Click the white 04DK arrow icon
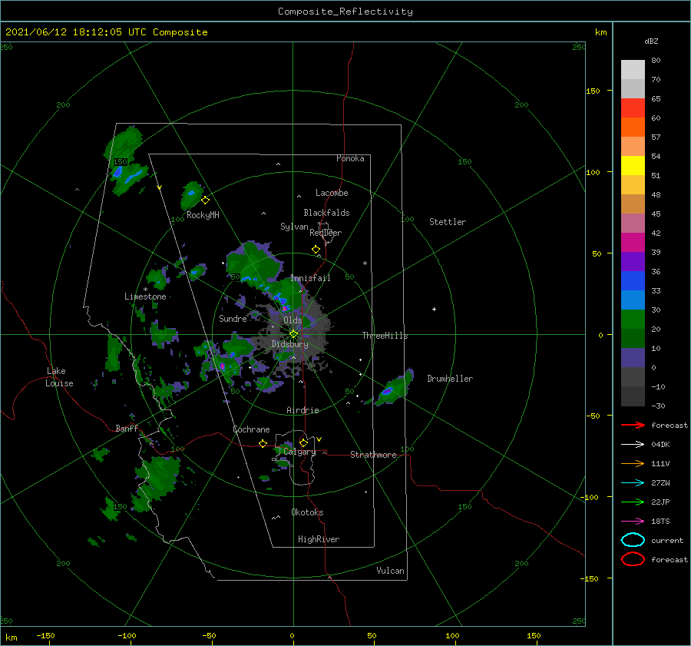This screenshot has width=691, height=646. click(633, 444)
